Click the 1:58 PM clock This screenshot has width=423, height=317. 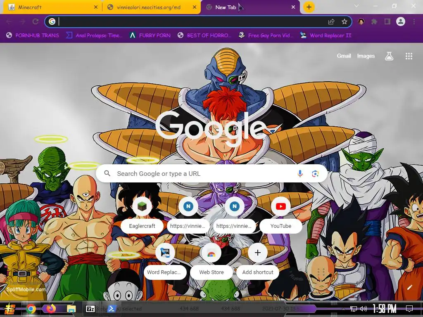coord(385,309)
